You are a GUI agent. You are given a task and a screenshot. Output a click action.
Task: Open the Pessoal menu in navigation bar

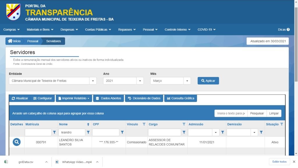pyautogui.click(x=150, y=29)
